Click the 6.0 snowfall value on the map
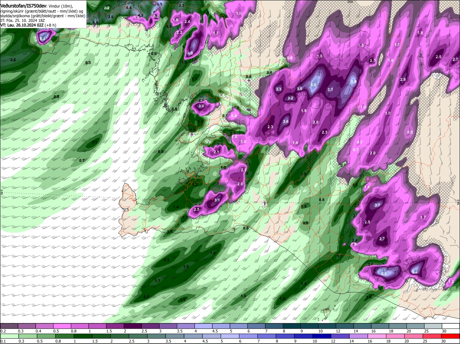This screenshot has width=460, height=344. pos(313,85)
